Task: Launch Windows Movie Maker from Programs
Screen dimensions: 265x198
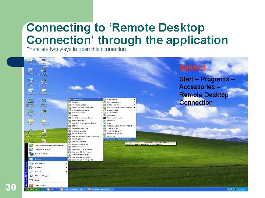Action: tap(85, 157)
